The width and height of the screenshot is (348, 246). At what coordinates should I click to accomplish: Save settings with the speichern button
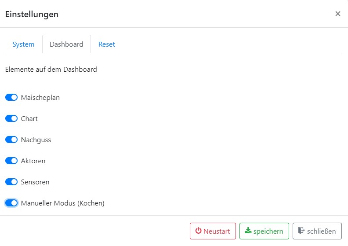click(264, 231)
